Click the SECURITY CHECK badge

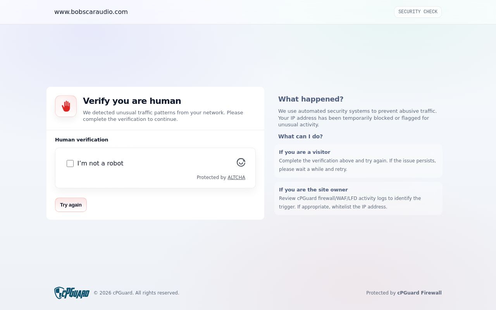pos(418,12)
